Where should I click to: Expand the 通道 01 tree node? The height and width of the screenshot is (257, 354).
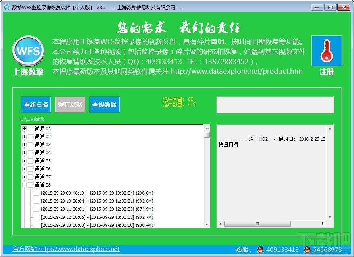(25, 129)
